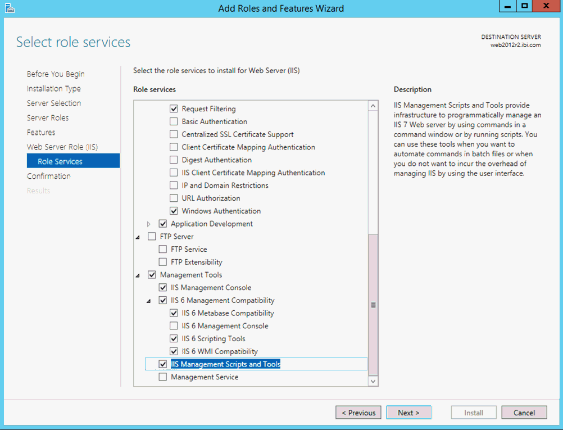The width and height of the screenshot is (563, 430).
Task: Uncheck IIS 6 WMI Compatibility
Action: click(x=174, y=351)
